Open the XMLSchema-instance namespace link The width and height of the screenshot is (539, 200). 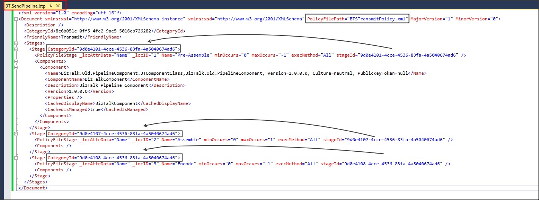[x=129, y=19]
